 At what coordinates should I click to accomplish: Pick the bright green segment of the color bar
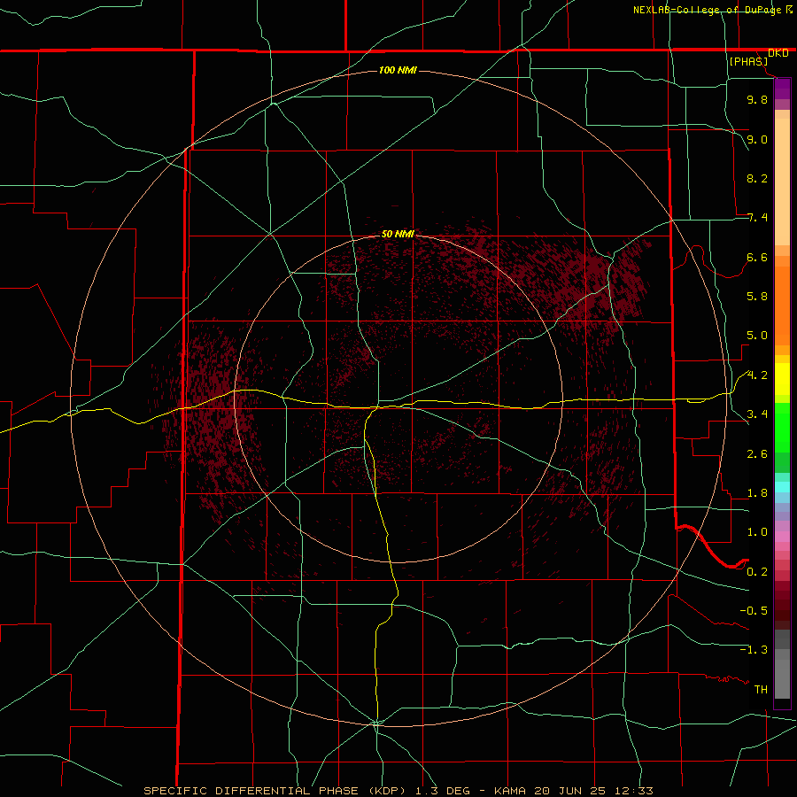782,426
